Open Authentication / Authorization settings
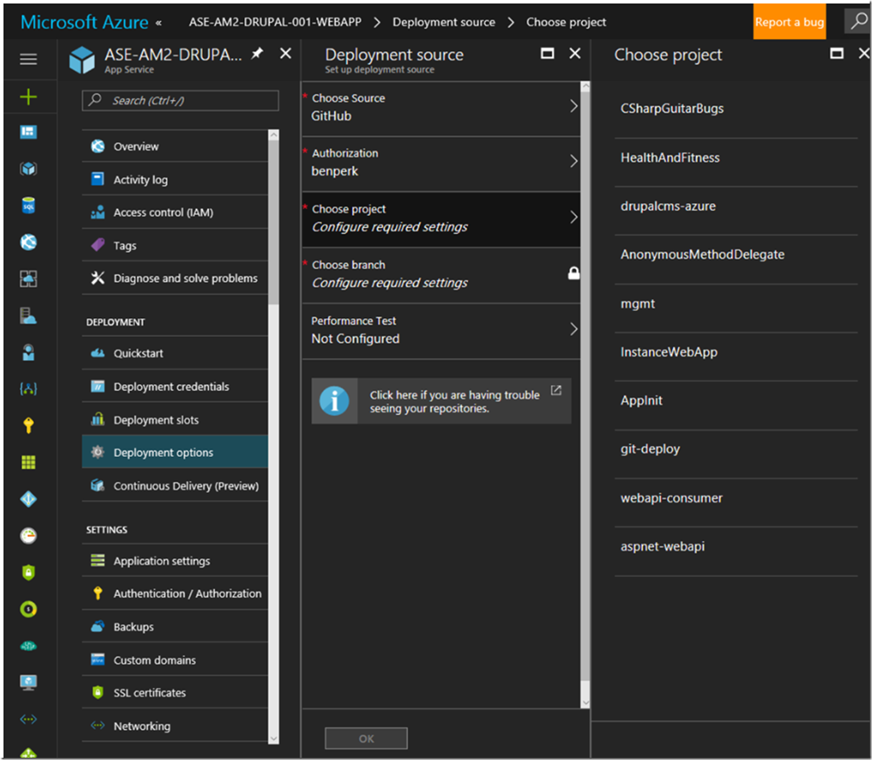872x760 pixels. [175, 593]
